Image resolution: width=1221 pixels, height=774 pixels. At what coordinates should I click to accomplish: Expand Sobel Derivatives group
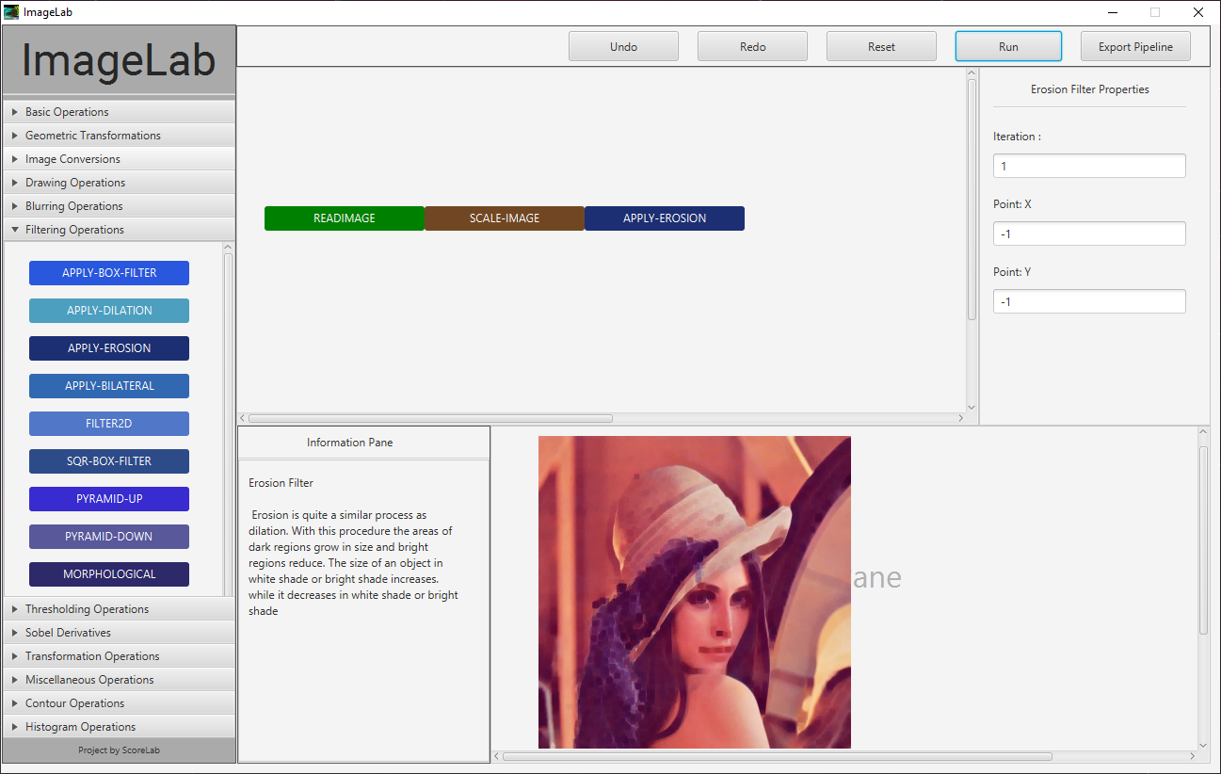pyautogui.click(x=68, y=633)
